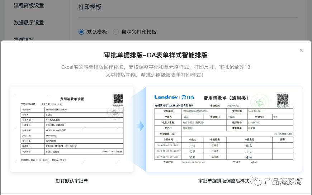Viewport: 312px width, 195px height.
Task: Click the QR code in the adjusted form preview
Action: 283,99
